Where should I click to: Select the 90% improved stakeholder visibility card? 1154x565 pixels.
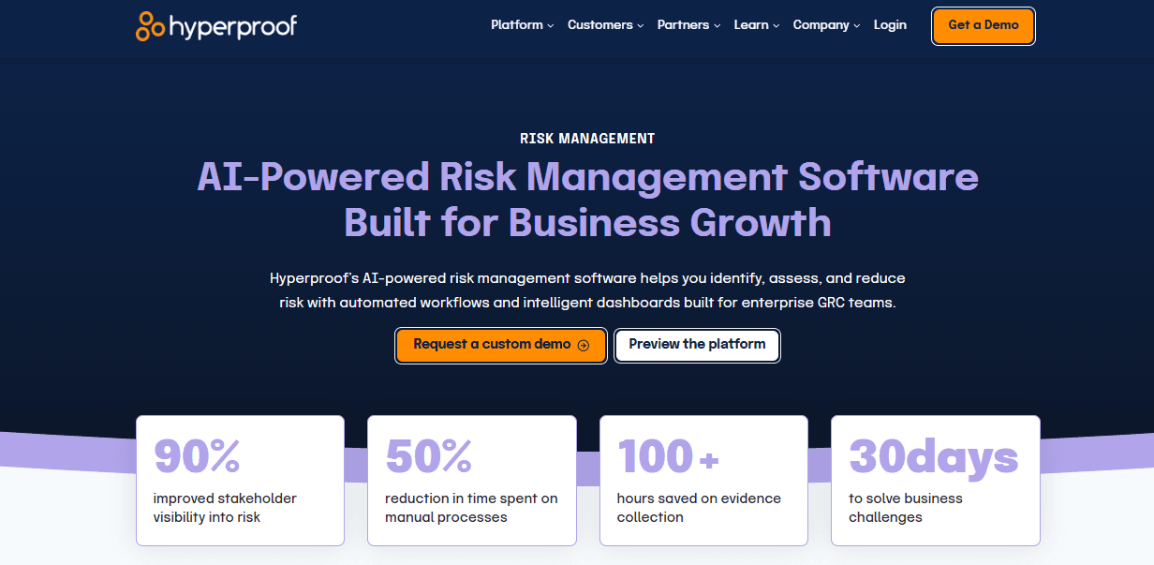pos(240,481)
